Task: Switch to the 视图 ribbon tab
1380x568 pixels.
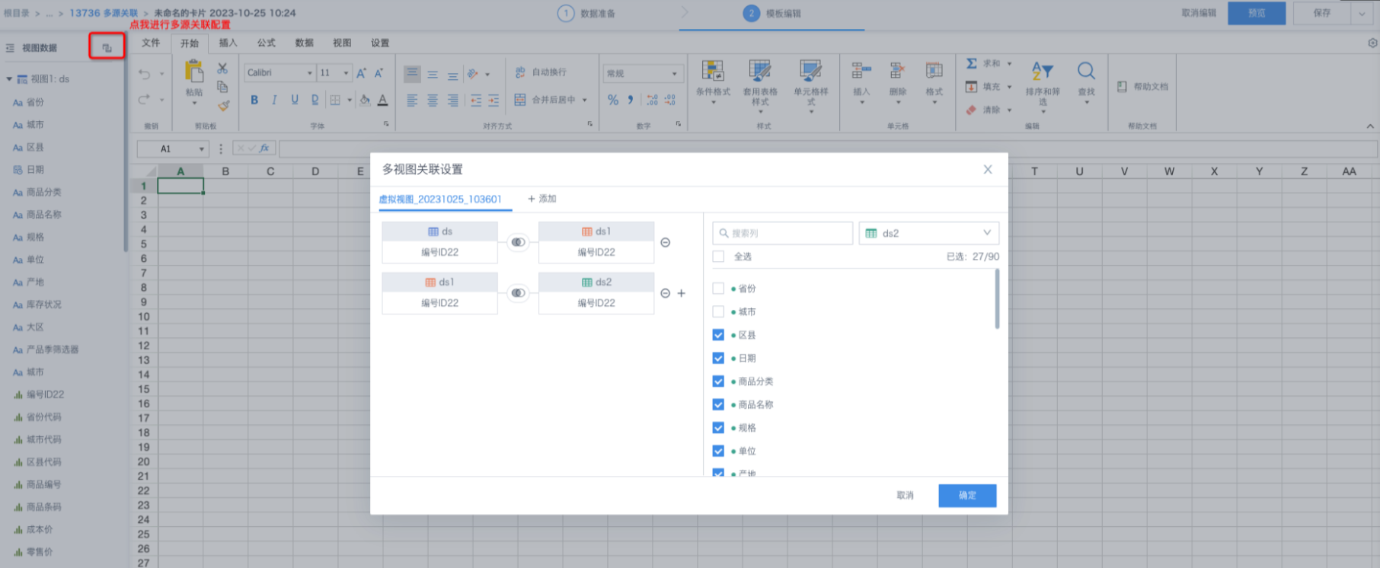Action: [342, 43]
